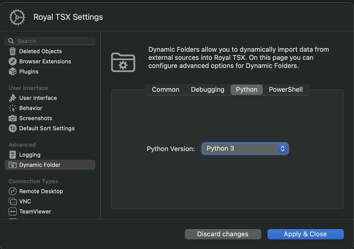Select the TeamViewer icon in sidebar
The width and height of the screenshot is (354, 249).
click(13, 211)
